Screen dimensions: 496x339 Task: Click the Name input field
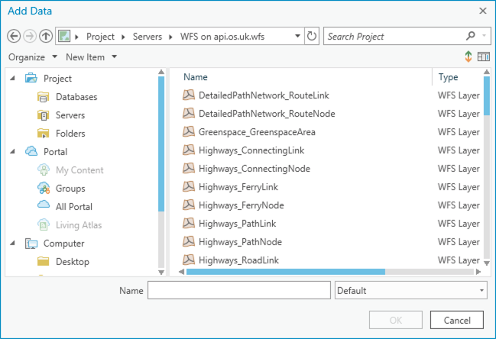[239, 290]
